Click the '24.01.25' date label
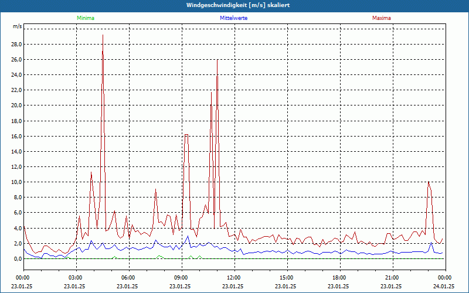Viewport: 469px width, 293px height. tap(444, 287)
